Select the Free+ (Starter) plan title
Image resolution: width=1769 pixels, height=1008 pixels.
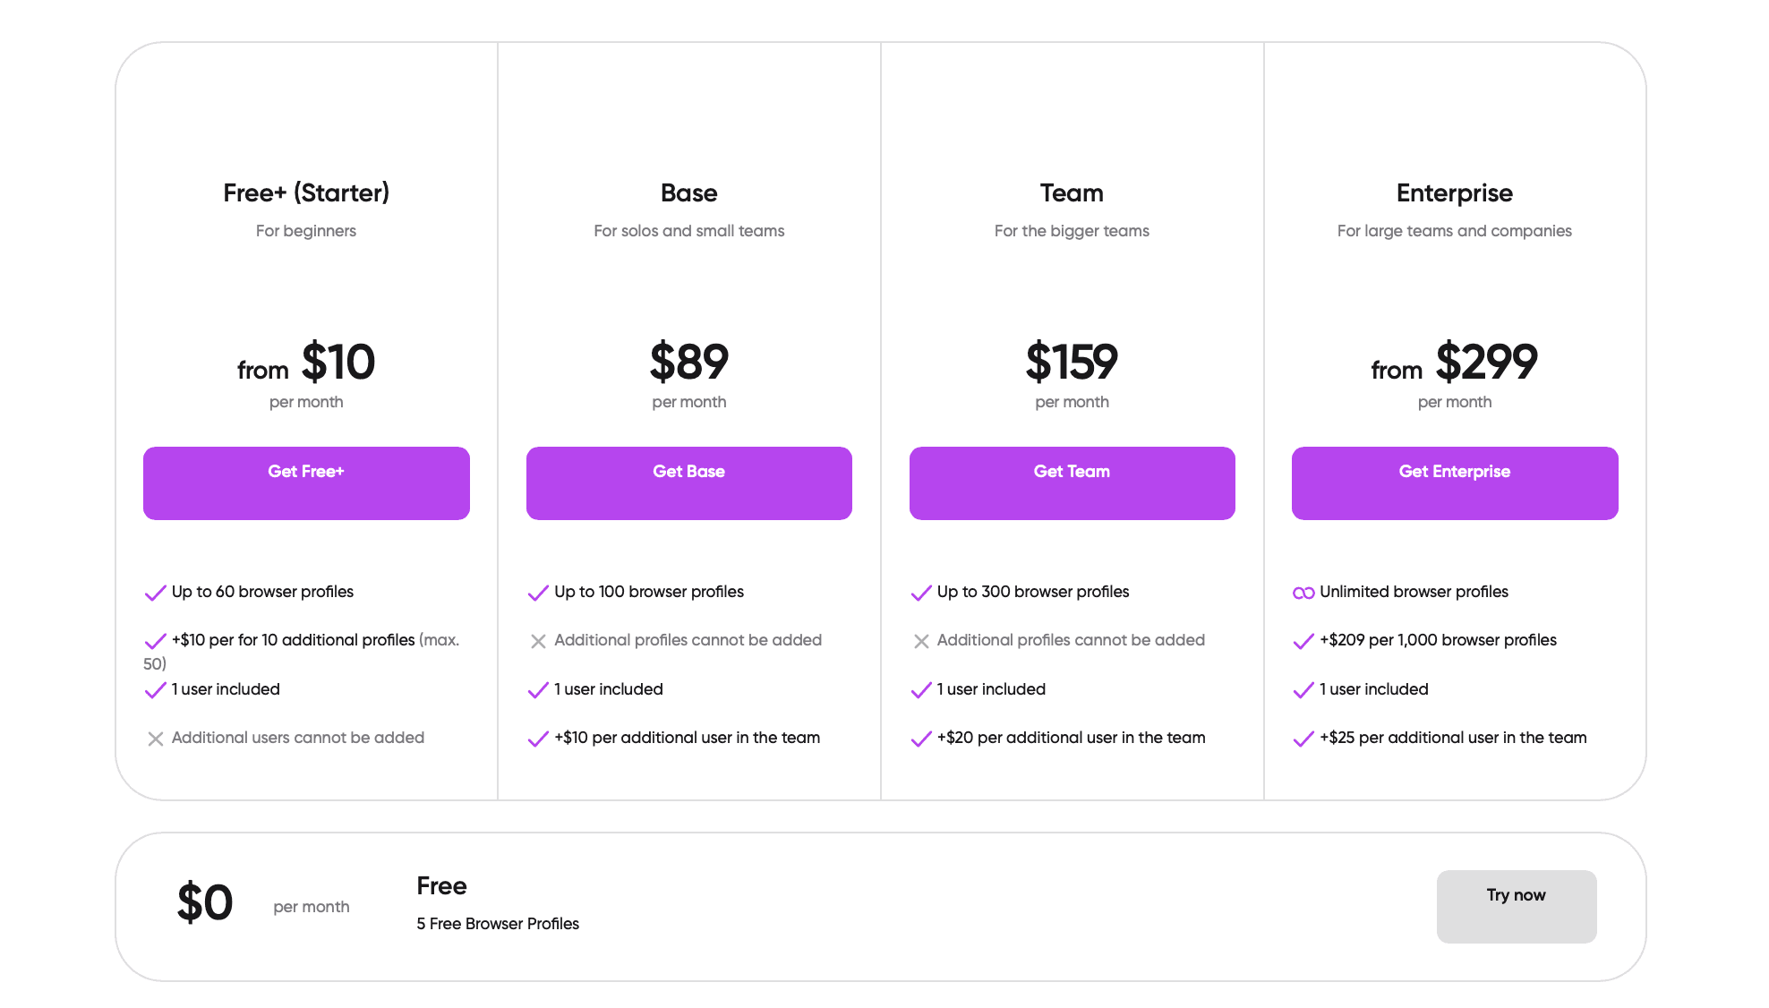pos(306,192)
